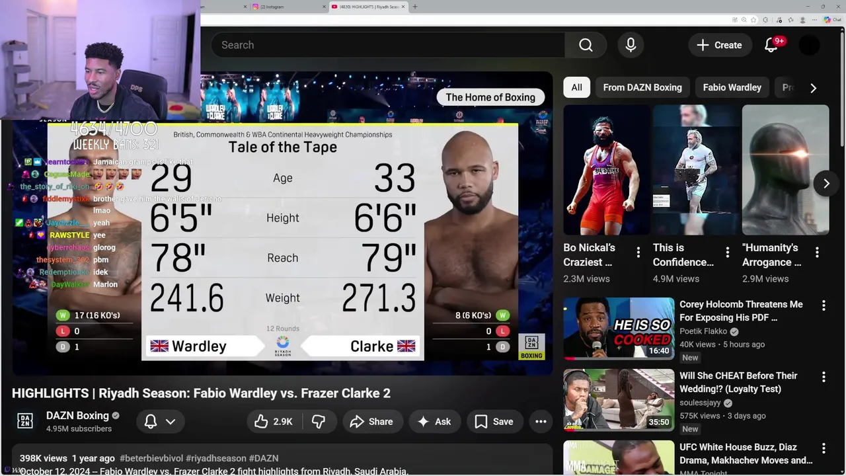Save the video to a playlist
Viewport: 846px width, 476px height.
tap(494, 422)
